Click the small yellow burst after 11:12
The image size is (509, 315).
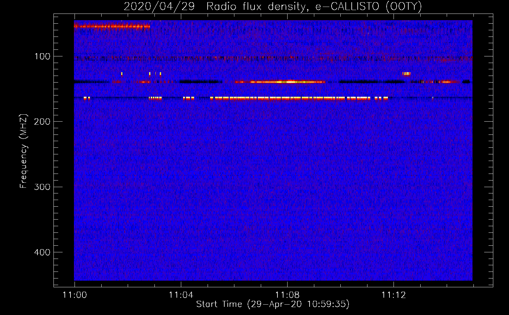(406, 74)
